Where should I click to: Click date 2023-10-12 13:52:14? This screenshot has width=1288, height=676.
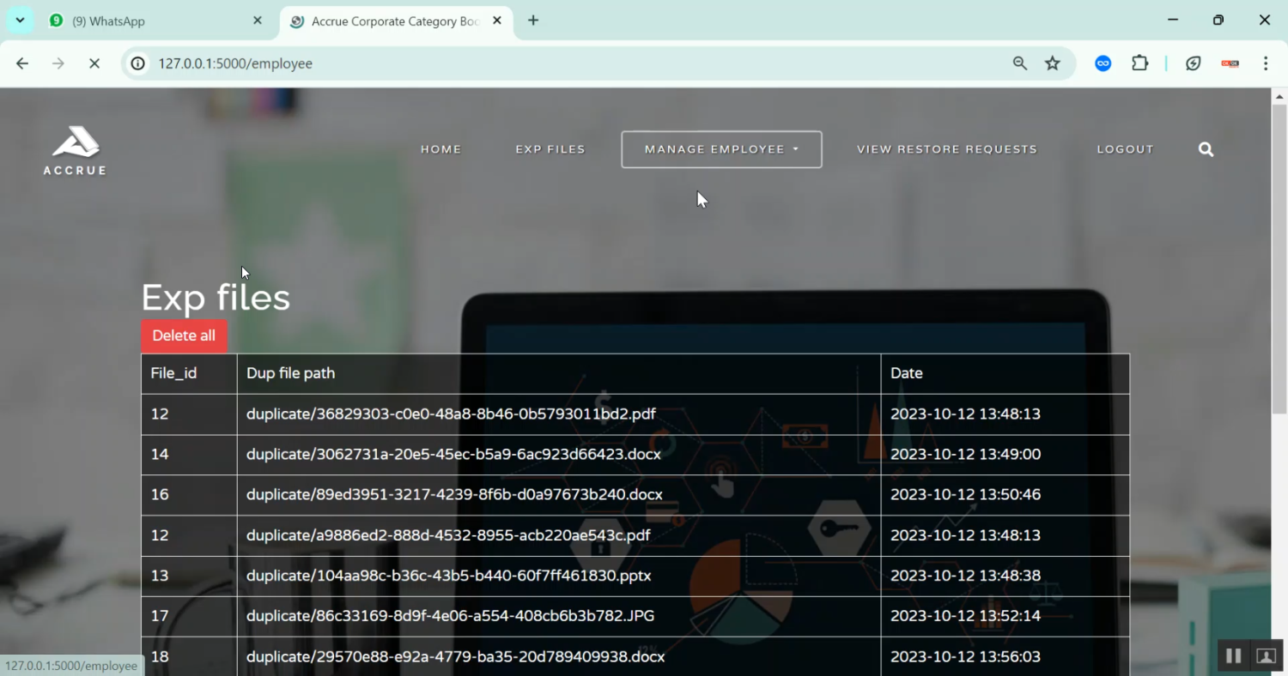[965, 615]
